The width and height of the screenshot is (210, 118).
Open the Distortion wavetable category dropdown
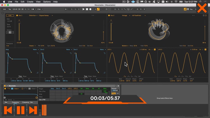[x=33, y=16]
